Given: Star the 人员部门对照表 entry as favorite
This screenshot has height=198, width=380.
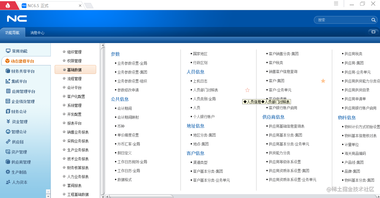Looking at the screenshot, I should (x=247, y=90).
